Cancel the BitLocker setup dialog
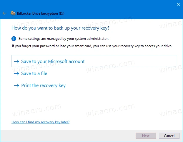183x142 pixels. [169, 136]
